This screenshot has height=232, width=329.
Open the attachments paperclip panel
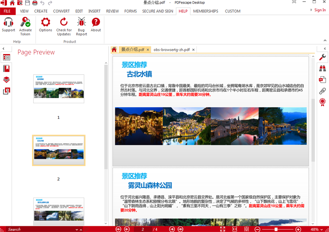click(322, 91)
